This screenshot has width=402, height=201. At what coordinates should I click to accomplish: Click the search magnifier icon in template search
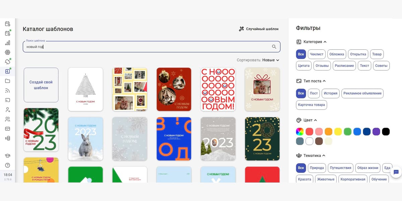[x=274, y=47]
